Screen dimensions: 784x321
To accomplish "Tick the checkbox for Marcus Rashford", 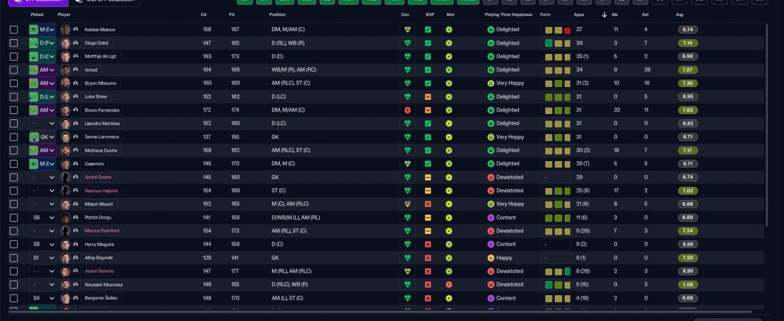I will tap(14, 231).
